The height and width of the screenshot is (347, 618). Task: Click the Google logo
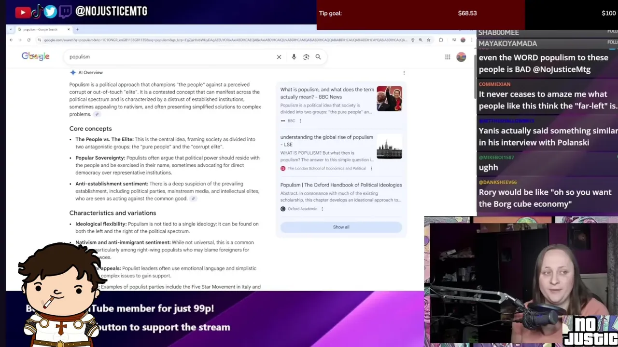35,56
